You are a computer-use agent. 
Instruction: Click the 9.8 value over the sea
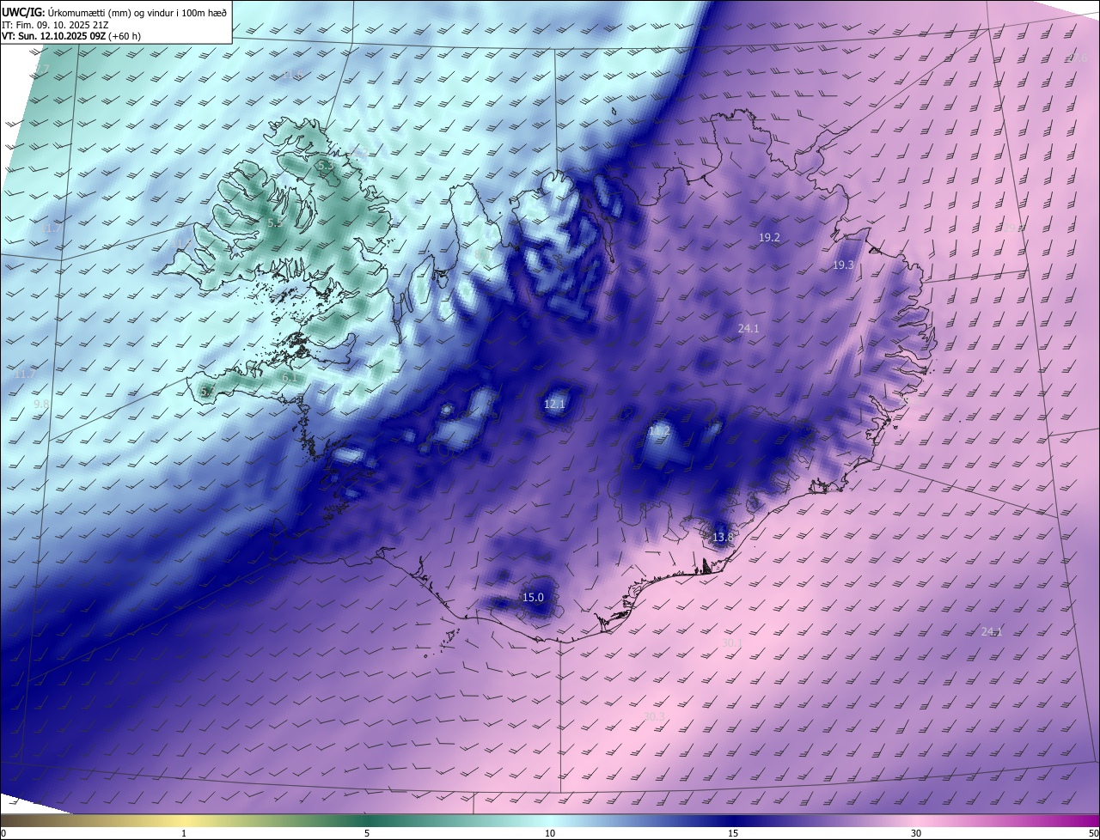(x=42, y=404)
